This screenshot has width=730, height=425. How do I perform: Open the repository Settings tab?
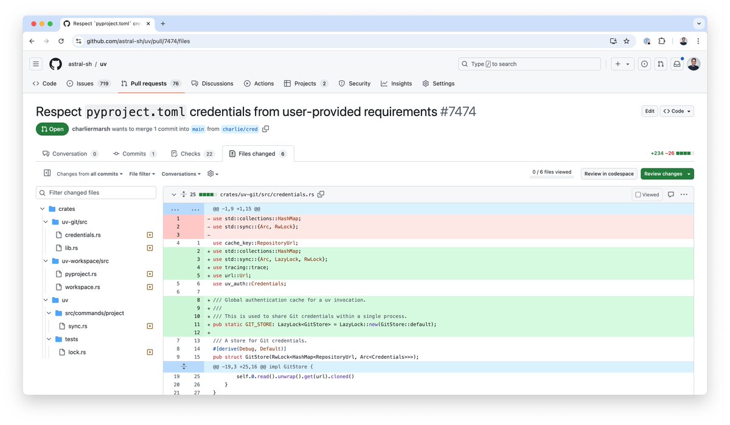click(x=439, y=83)
